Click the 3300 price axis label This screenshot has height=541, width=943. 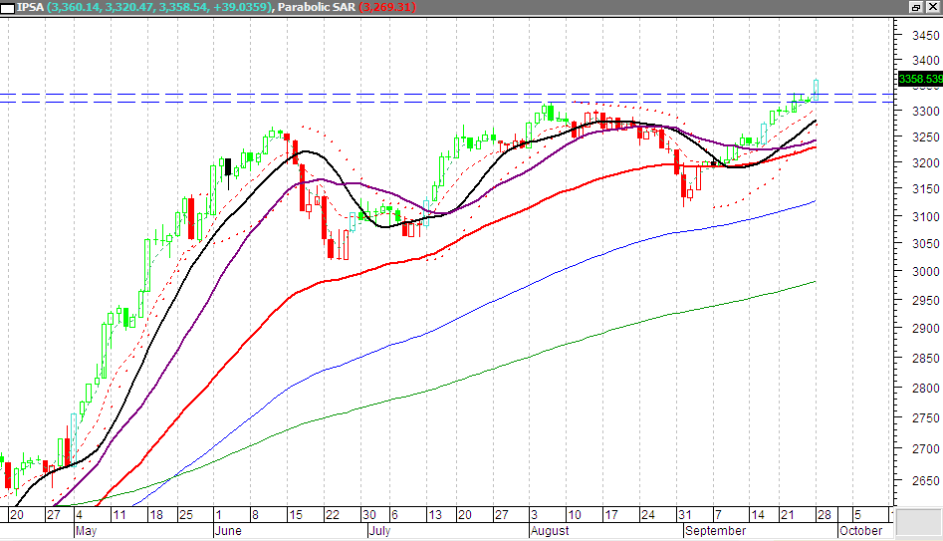[925, 112]
